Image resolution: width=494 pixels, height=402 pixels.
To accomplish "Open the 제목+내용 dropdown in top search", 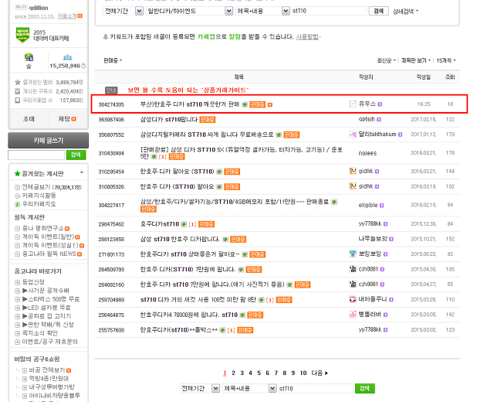I will (x=262, y=11).
